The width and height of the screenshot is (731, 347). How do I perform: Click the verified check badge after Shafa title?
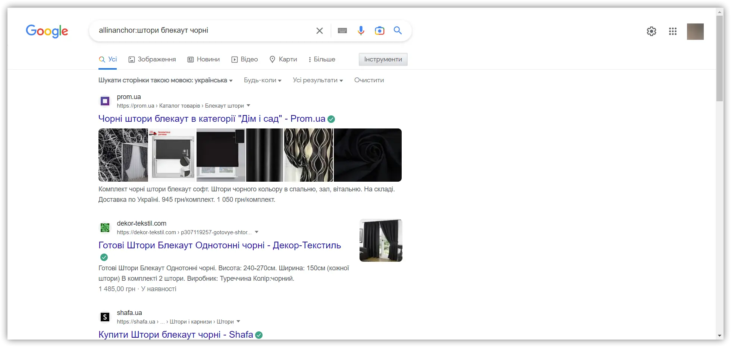(259, 335)
